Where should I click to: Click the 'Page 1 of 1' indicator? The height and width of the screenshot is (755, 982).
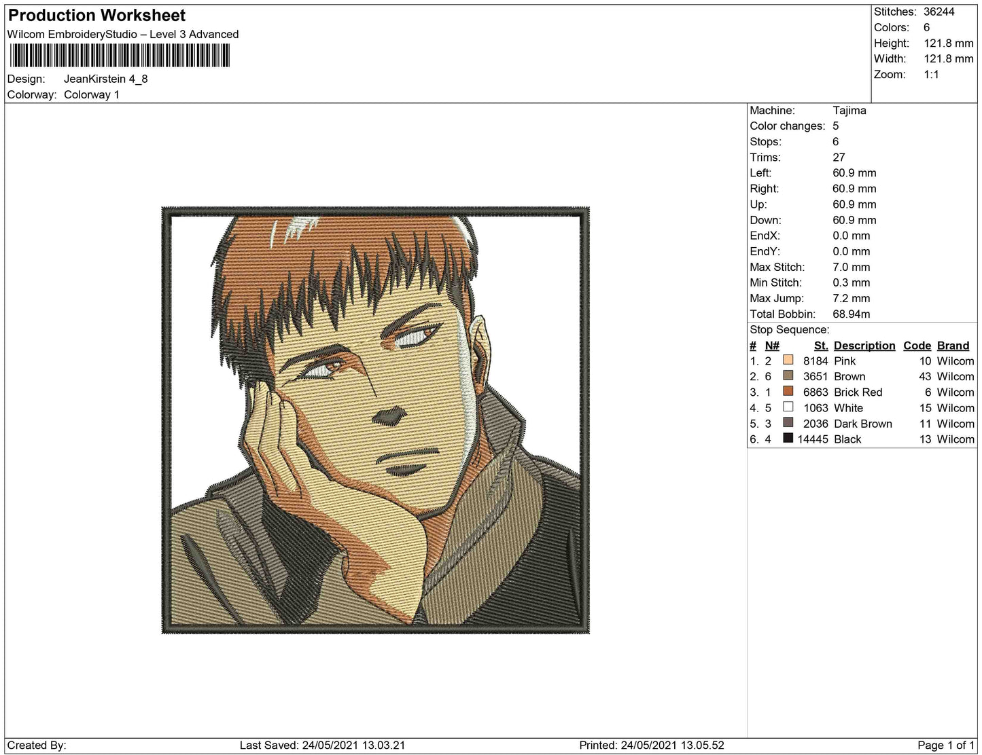pyautogui.click(x=946, y=745)
